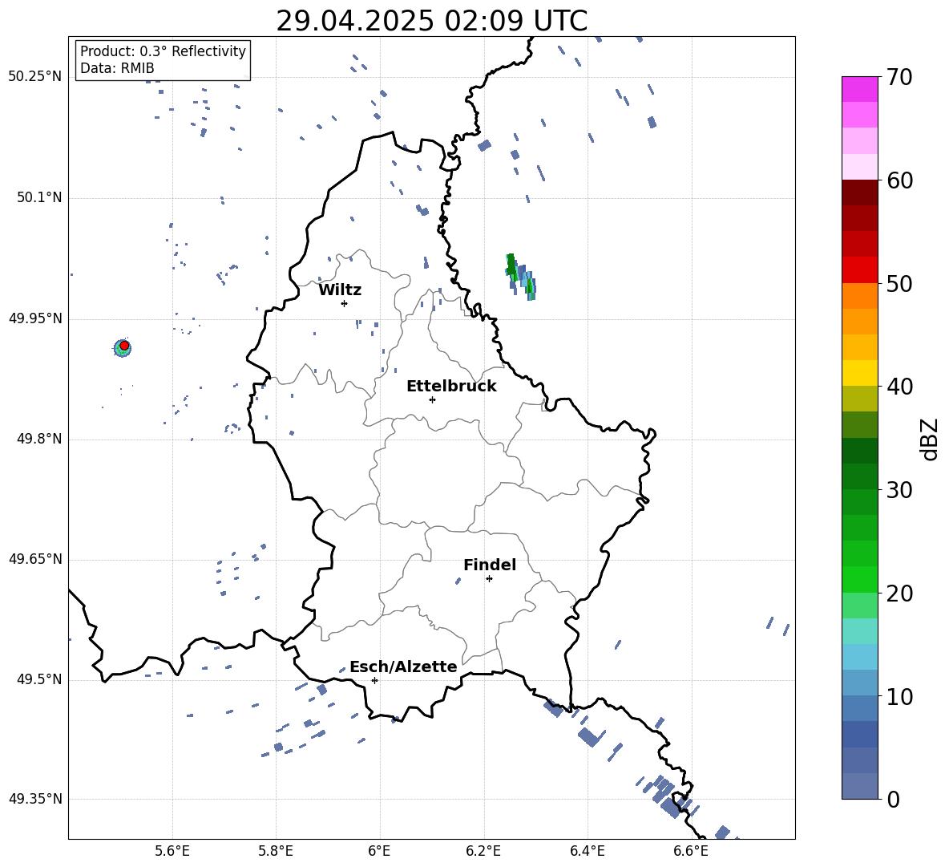This screenshot has width=949, height=867.
Task: Click the dBZ colorbar axis label
Action: click(928, 439)
